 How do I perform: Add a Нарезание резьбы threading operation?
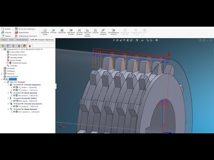(71, 32)
